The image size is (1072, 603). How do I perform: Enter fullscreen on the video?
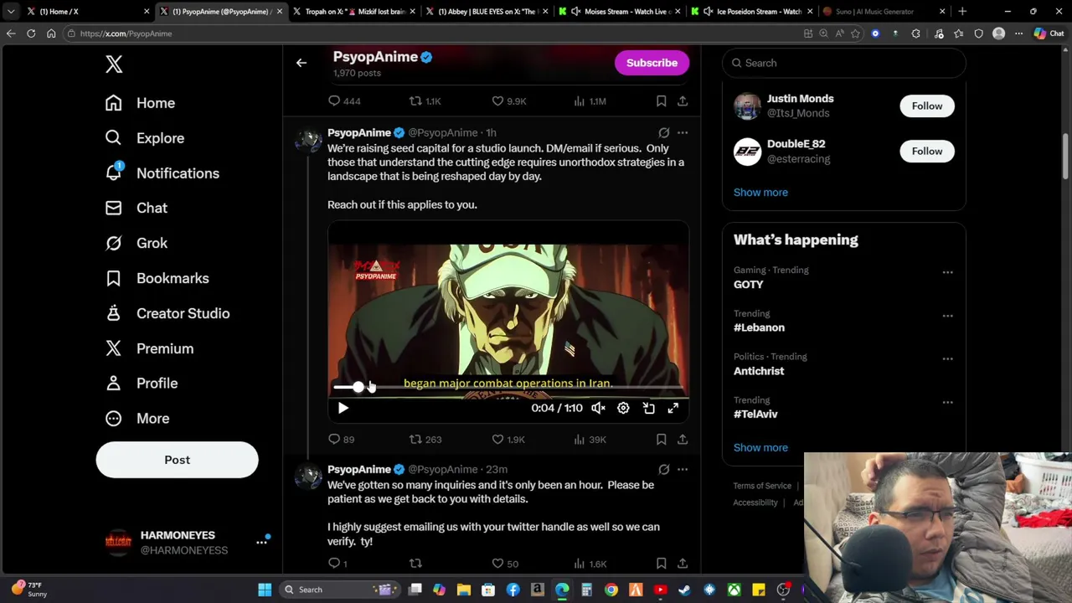[673, 408]
